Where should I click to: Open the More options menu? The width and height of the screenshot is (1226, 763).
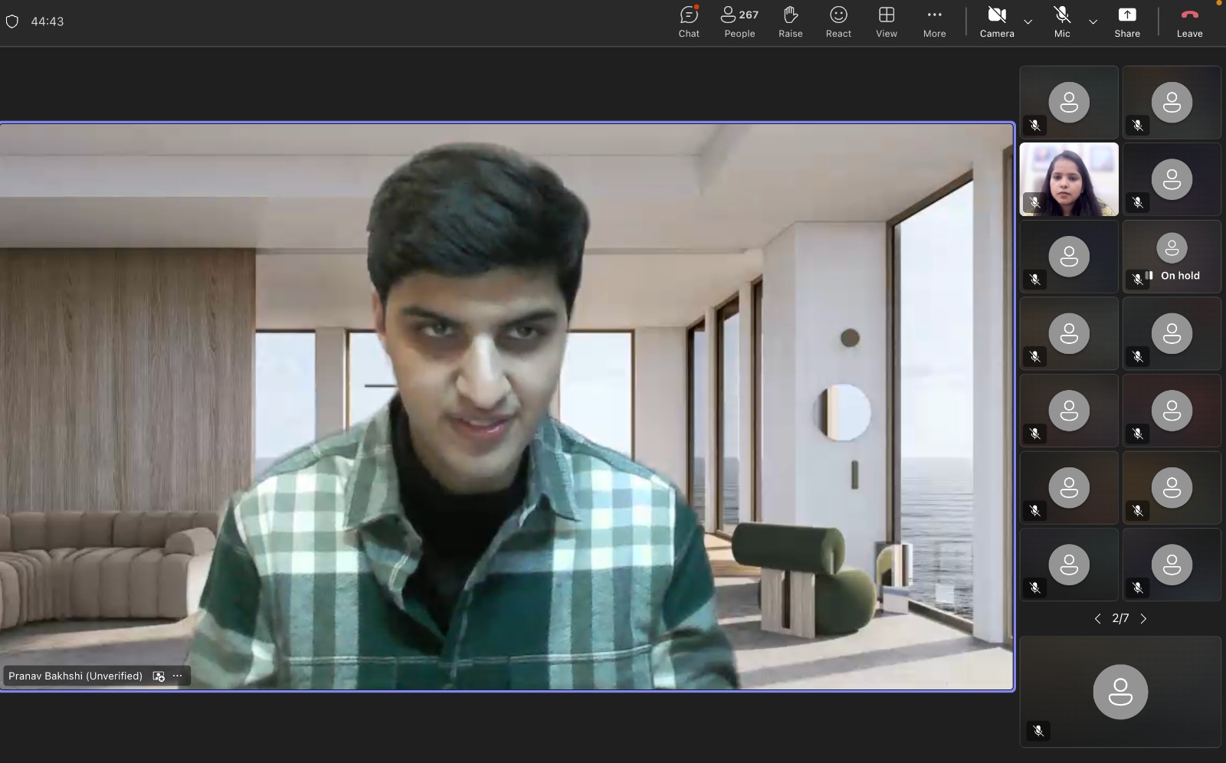[x=934, y=21]
